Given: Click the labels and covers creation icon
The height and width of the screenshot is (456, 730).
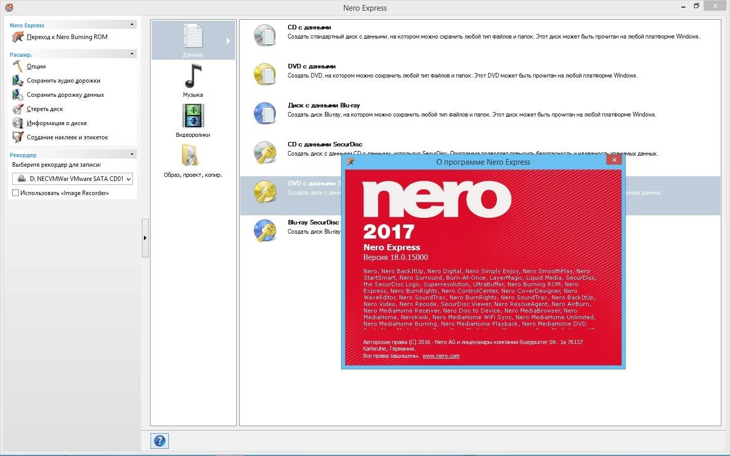Looking at the screenshot, I should pos(18,137).
